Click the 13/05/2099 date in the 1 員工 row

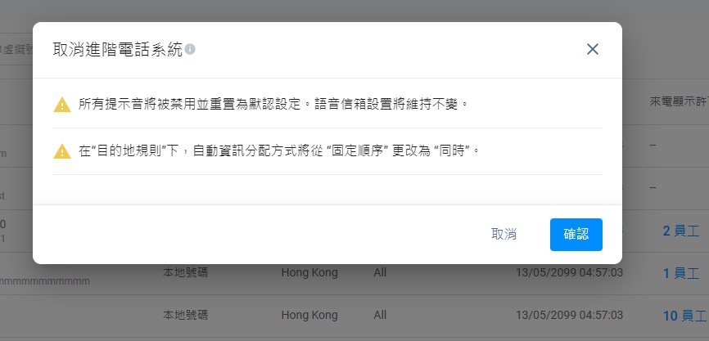pyautogui.click(x=569, y=273)
